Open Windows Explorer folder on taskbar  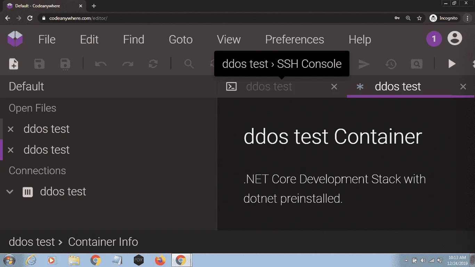pyautogui.click(x=74, y=260)
